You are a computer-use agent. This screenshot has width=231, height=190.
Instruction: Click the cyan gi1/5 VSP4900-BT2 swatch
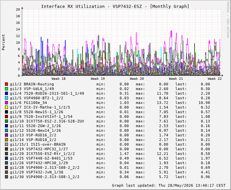(7, 98)
